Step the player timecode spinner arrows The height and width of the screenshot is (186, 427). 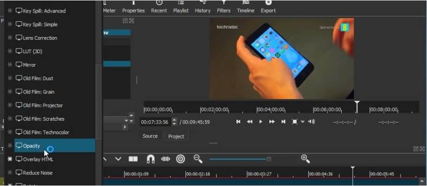click(x=175, y=122)
